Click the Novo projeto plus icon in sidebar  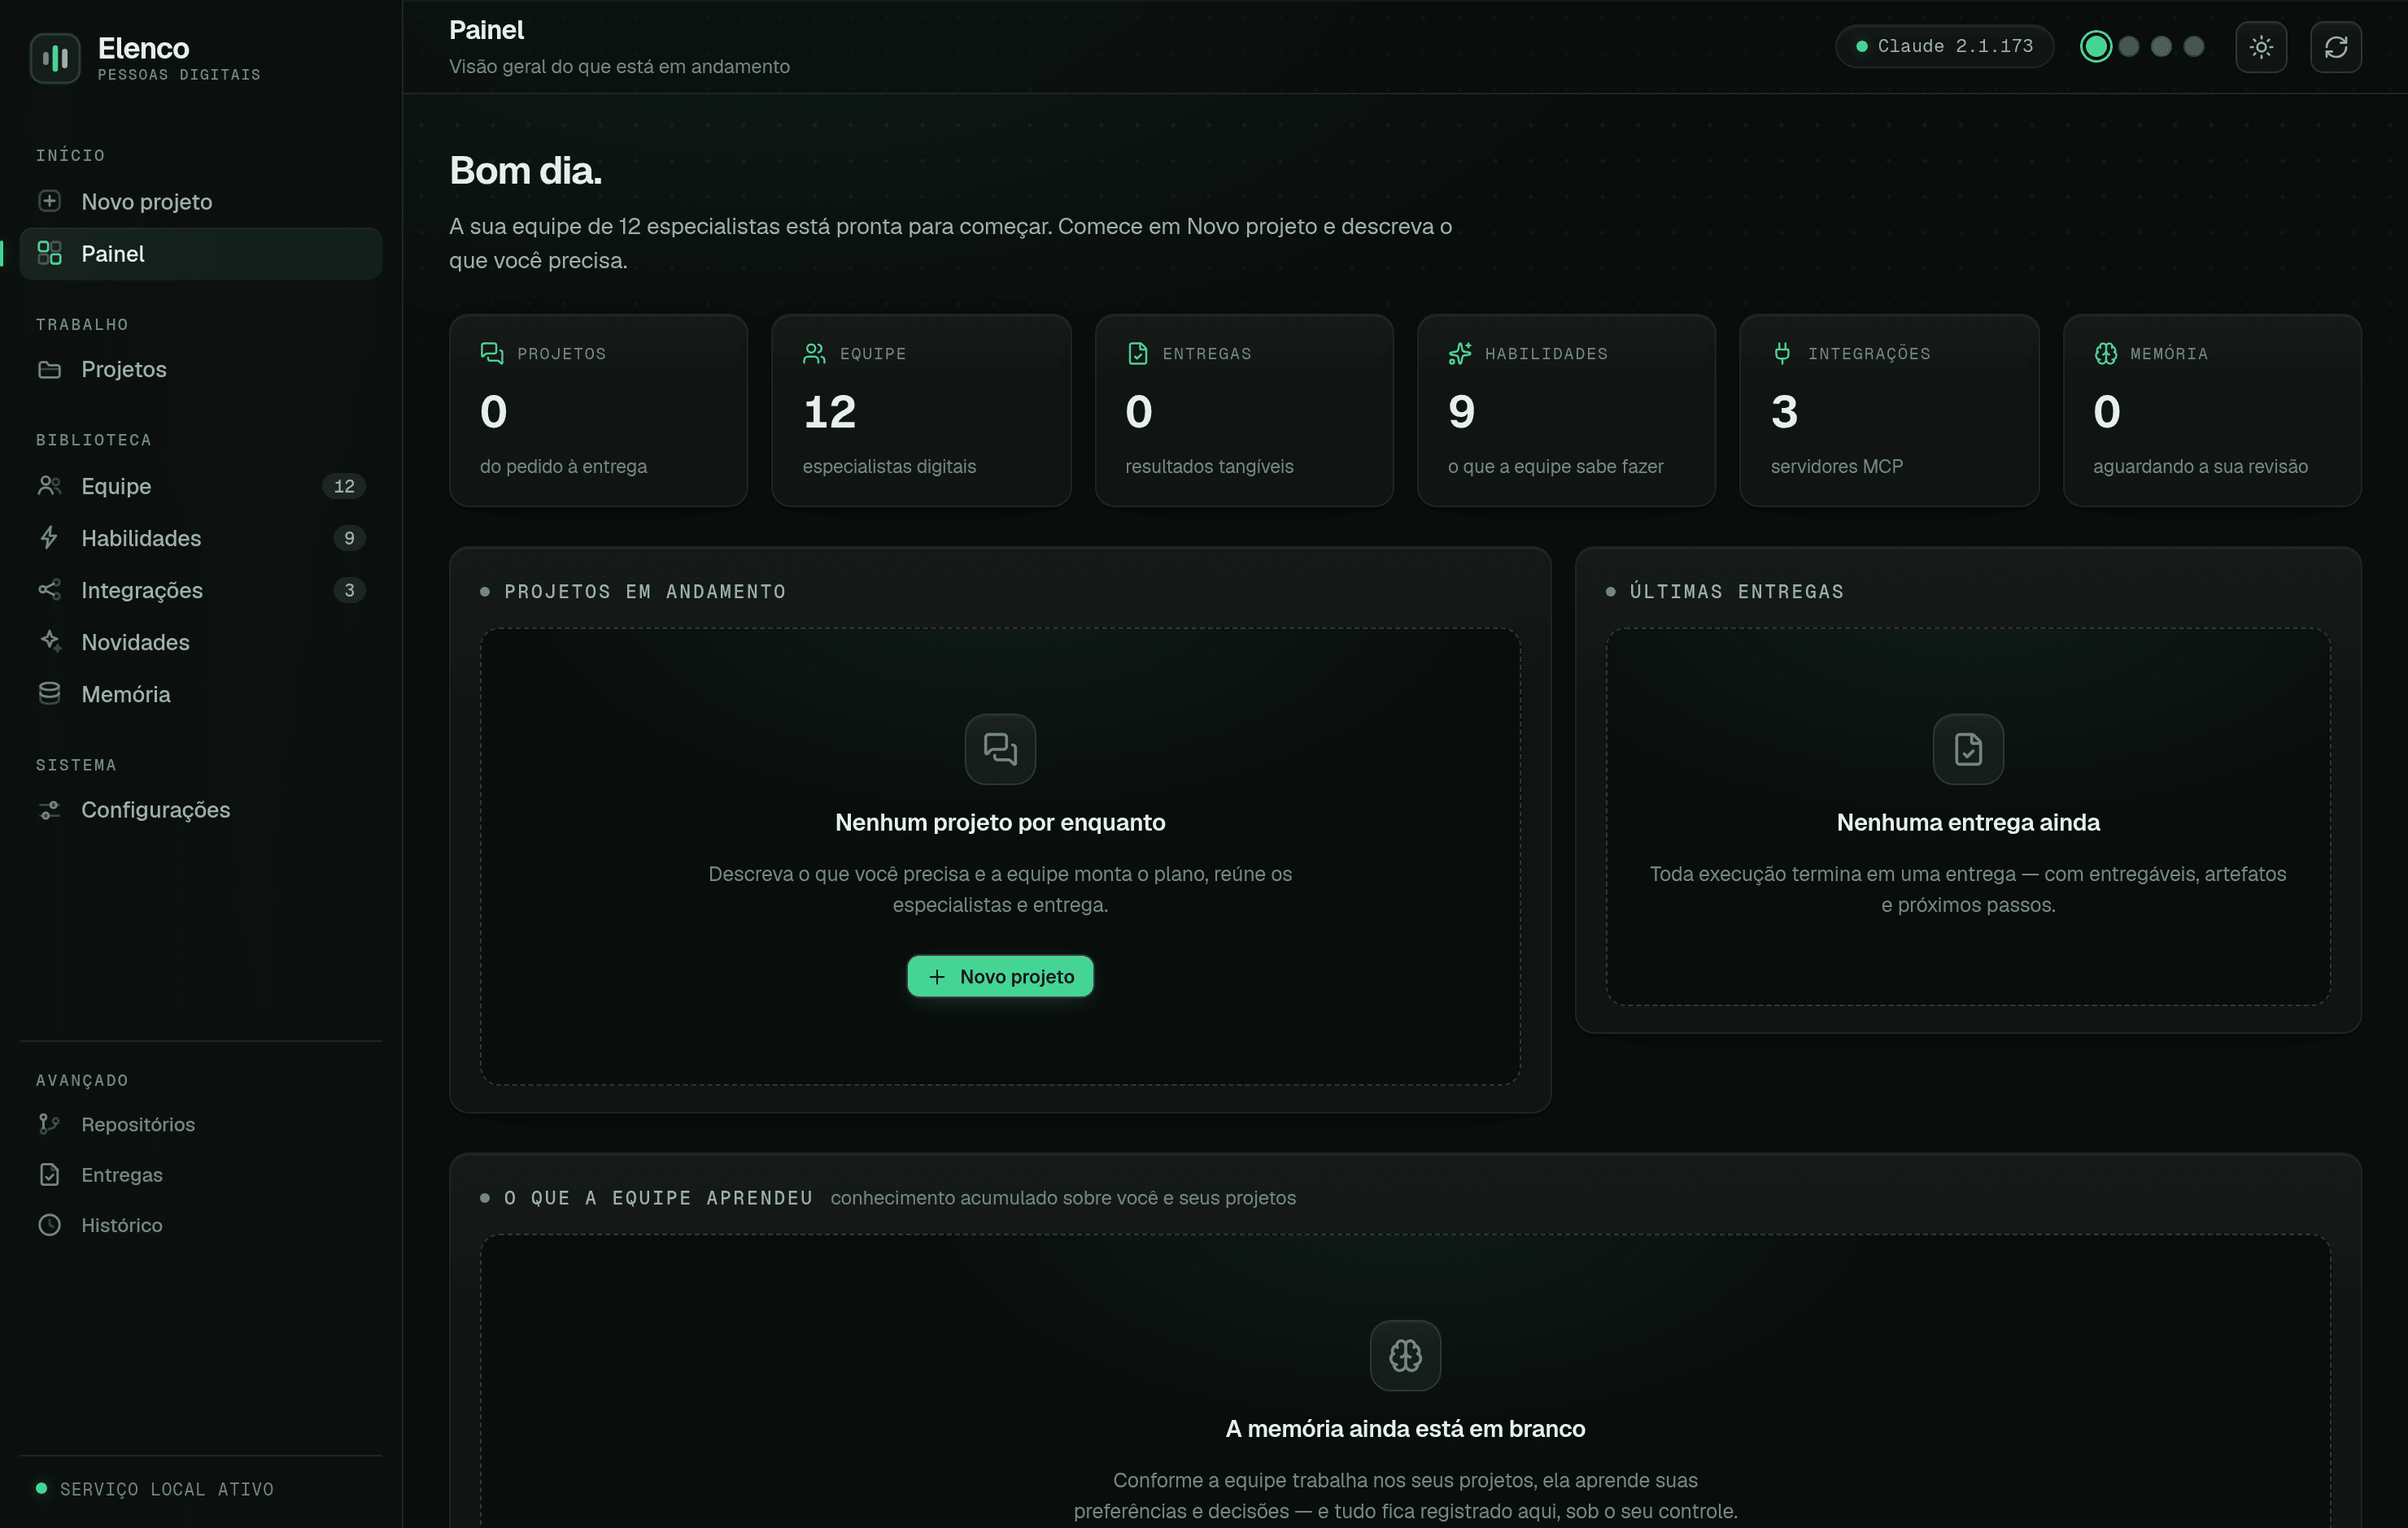[49, 201]
